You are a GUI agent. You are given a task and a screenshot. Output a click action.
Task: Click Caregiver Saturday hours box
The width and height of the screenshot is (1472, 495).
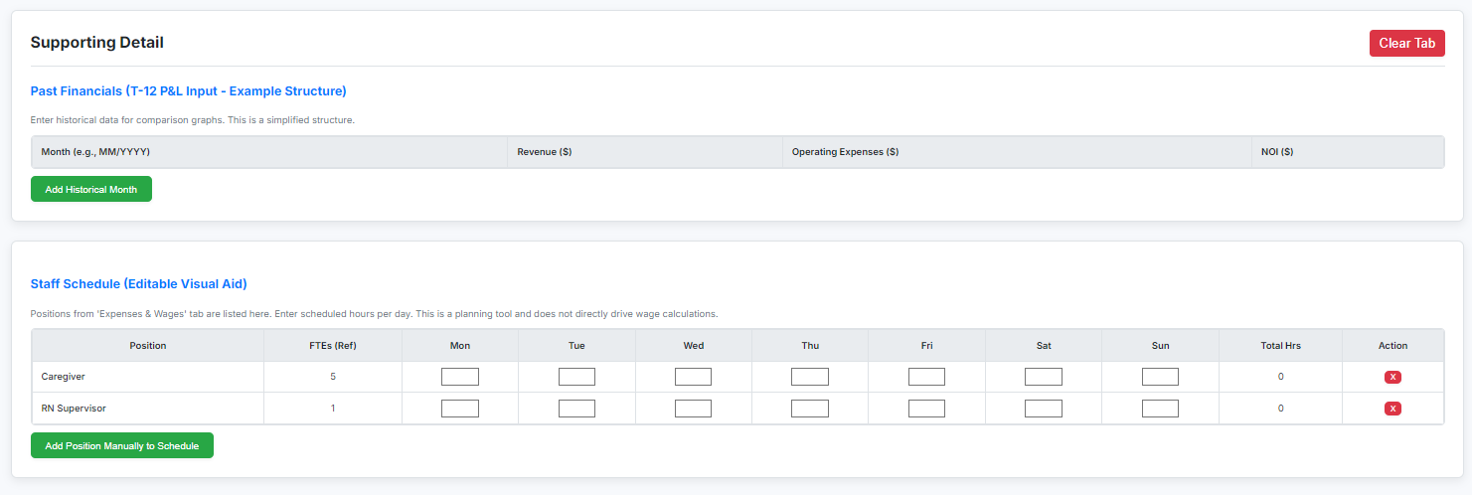click(x=1044, y=377)
